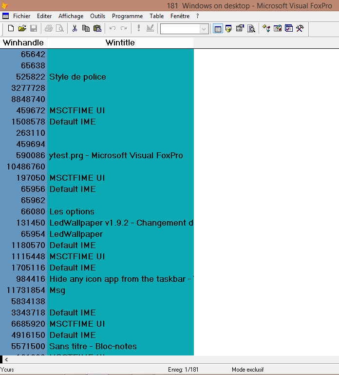The width and height of the screenshot is (339, 375).
Task: Select the Default IME cell in row 1180570
Action: pyautogui.click(x=120, y=246)
